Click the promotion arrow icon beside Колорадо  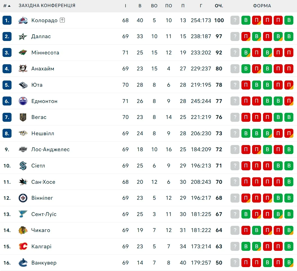[62, 20]
